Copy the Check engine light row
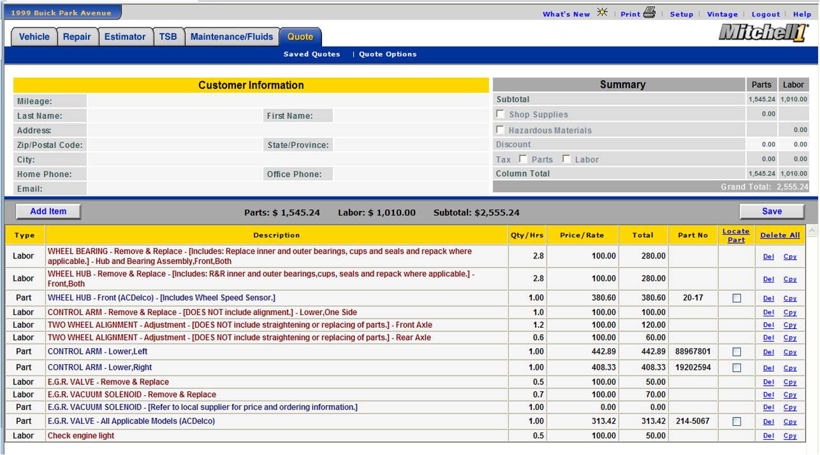 click(x=790, y=436)
